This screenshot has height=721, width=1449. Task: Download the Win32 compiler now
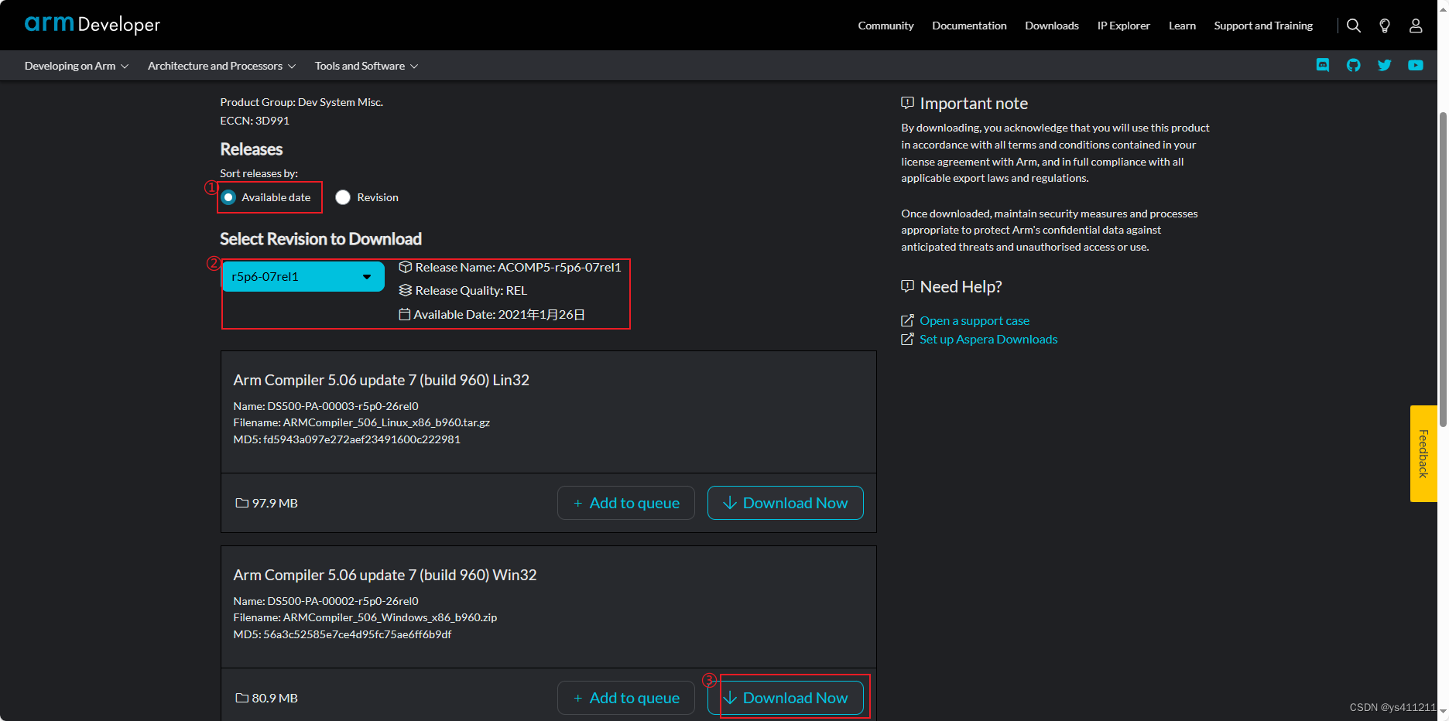click(x=786, y=698)
